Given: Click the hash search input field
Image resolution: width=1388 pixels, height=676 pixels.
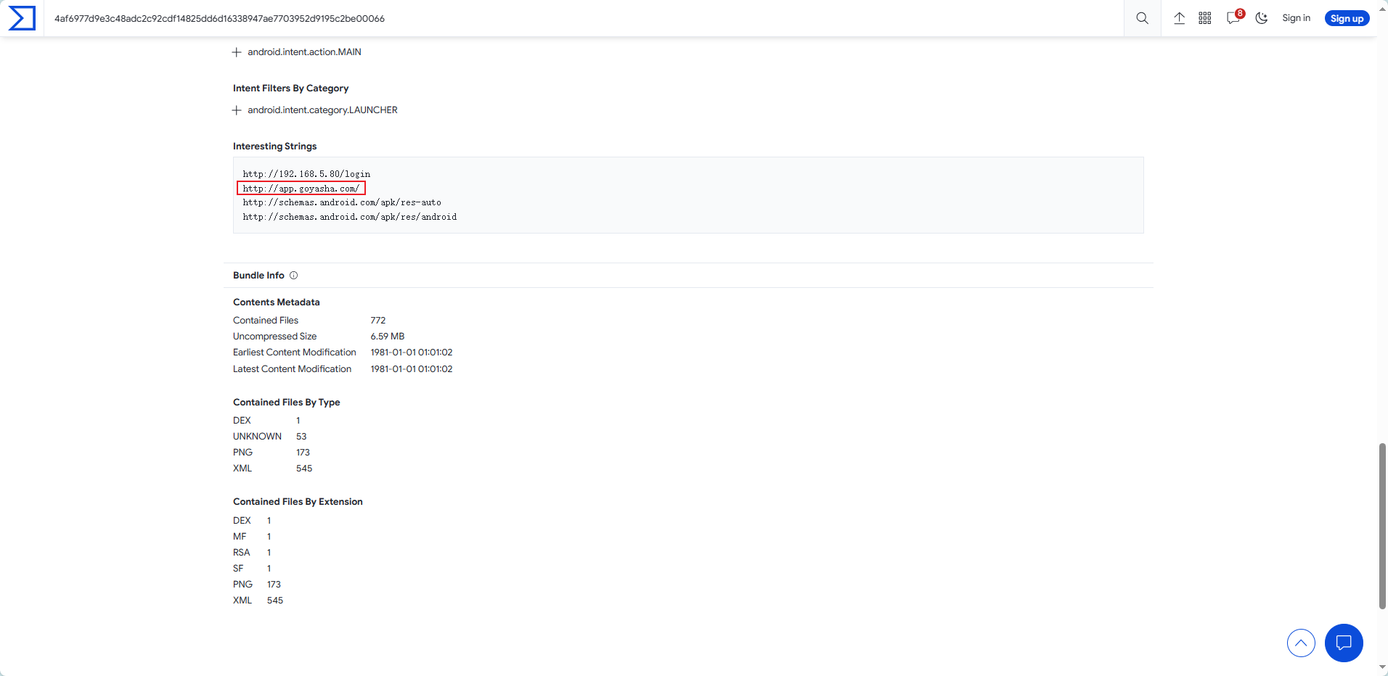Looking at the screenshot, I should (x=581, y=18).
